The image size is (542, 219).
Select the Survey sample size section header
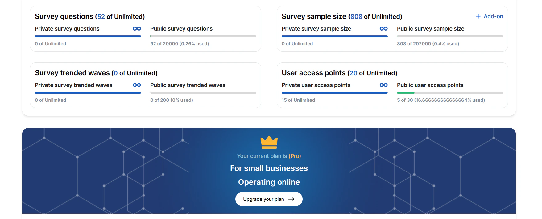pyautogui.click(x=342, y=16)
